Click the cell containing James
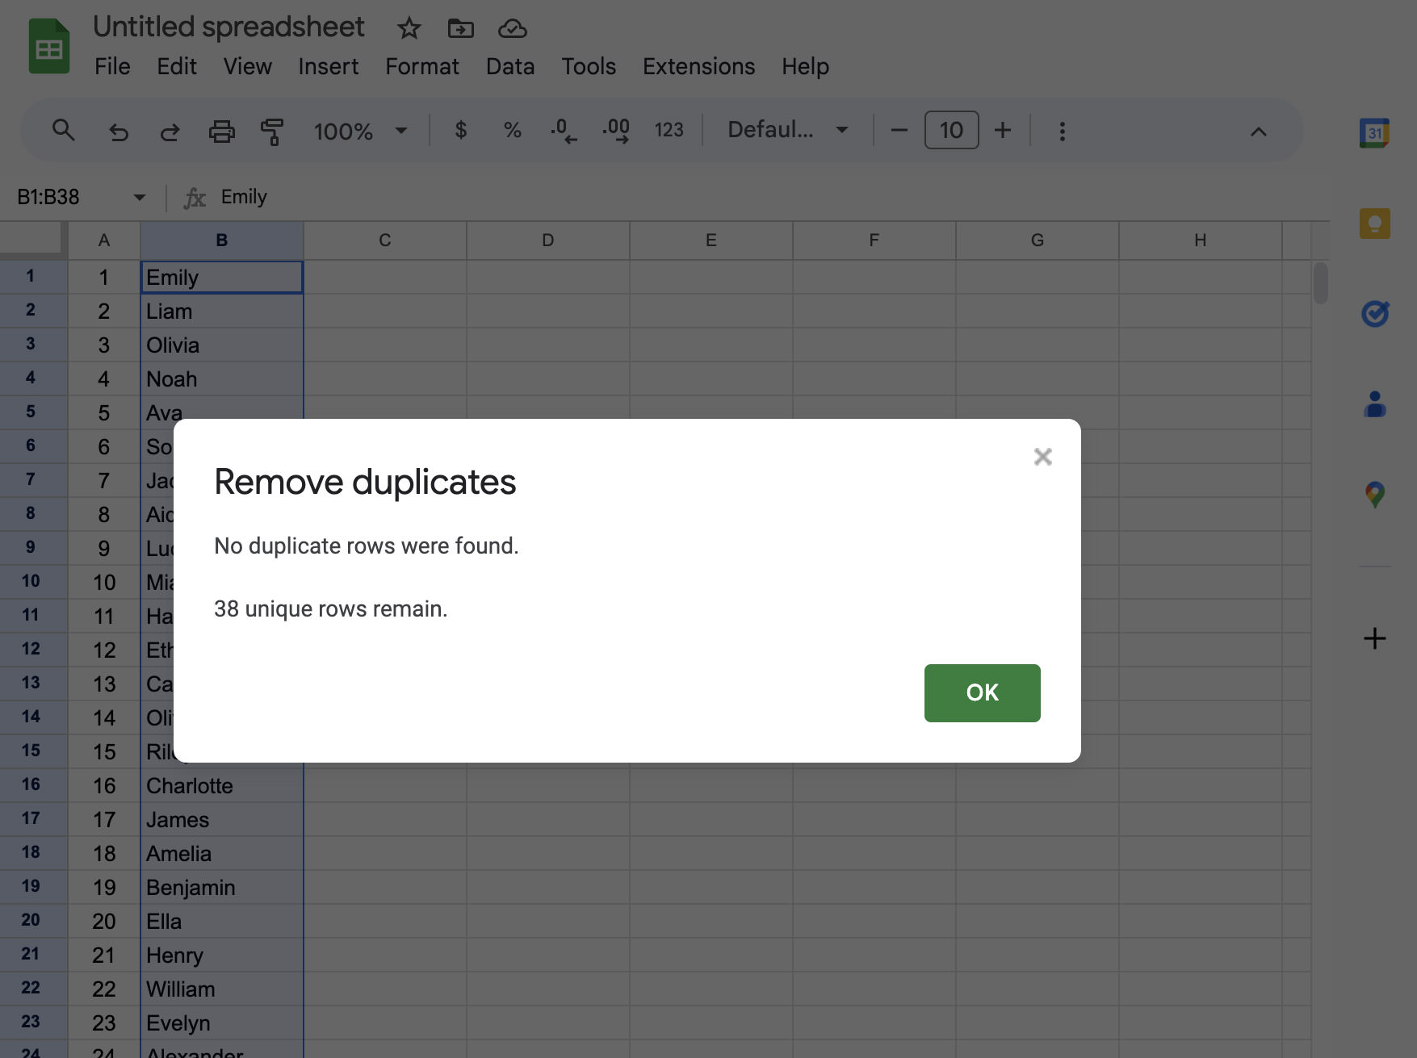The image size is (1417, 1058). pos(222,819)
